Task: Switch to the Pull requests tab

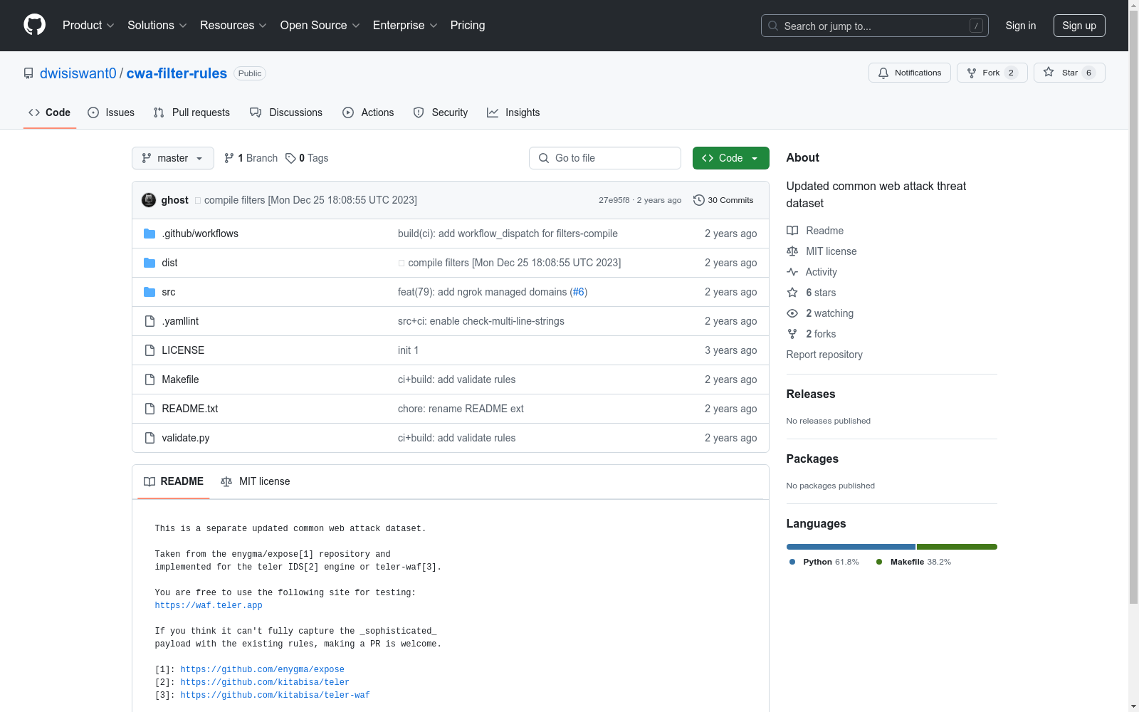Action: click(191, 112)
